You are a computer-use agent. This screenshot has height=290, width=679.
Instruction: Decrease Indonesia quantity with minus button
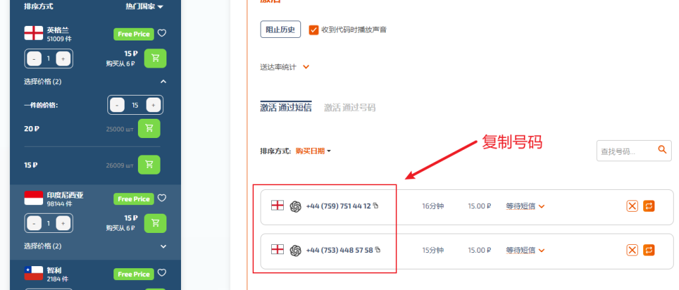pyautogui.click(x=34, y=223)
